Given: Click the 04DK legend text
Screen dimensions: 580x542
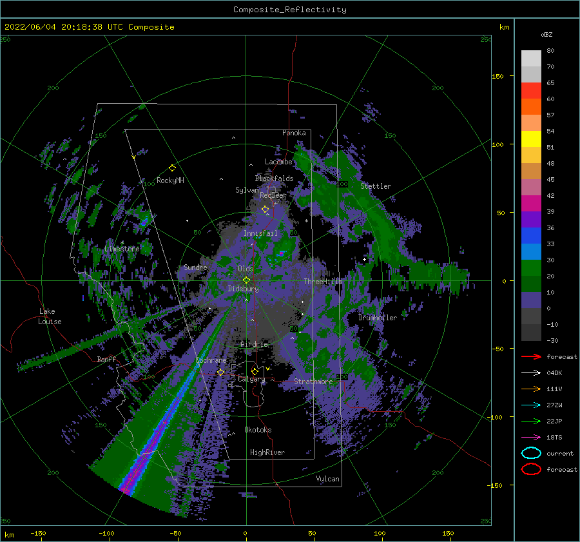Looking at the screenshot, I should click(x=554, y=373).
